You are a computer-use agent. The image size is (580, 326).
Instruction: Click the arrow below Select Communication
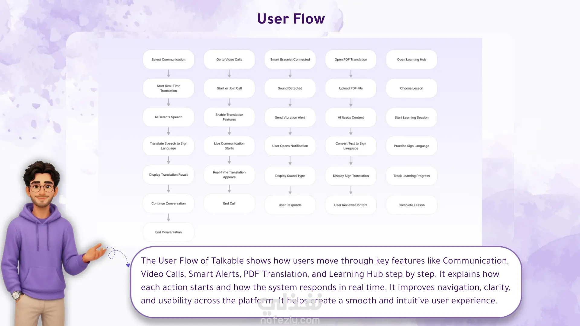click(169, 74)
